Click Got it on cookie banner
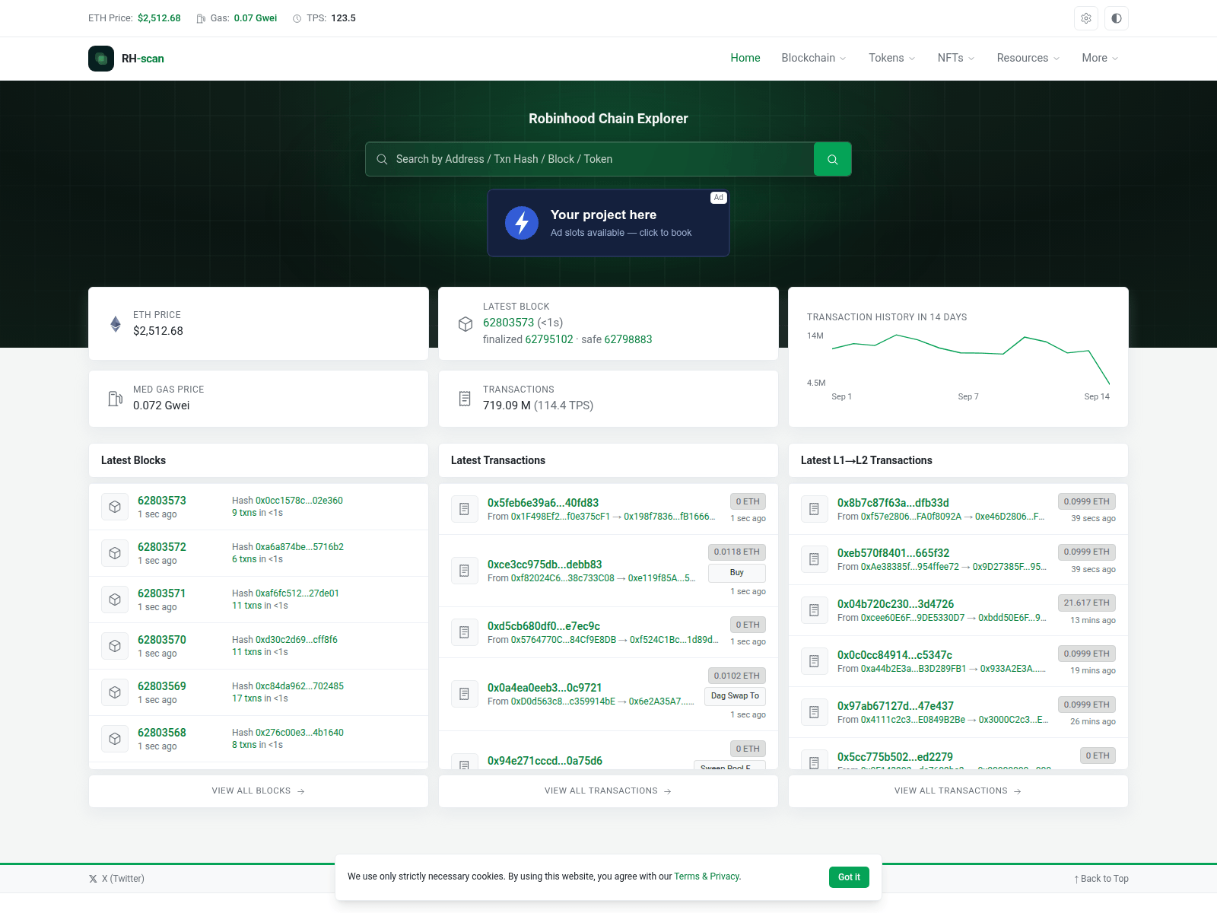 (x=849, y=877)
